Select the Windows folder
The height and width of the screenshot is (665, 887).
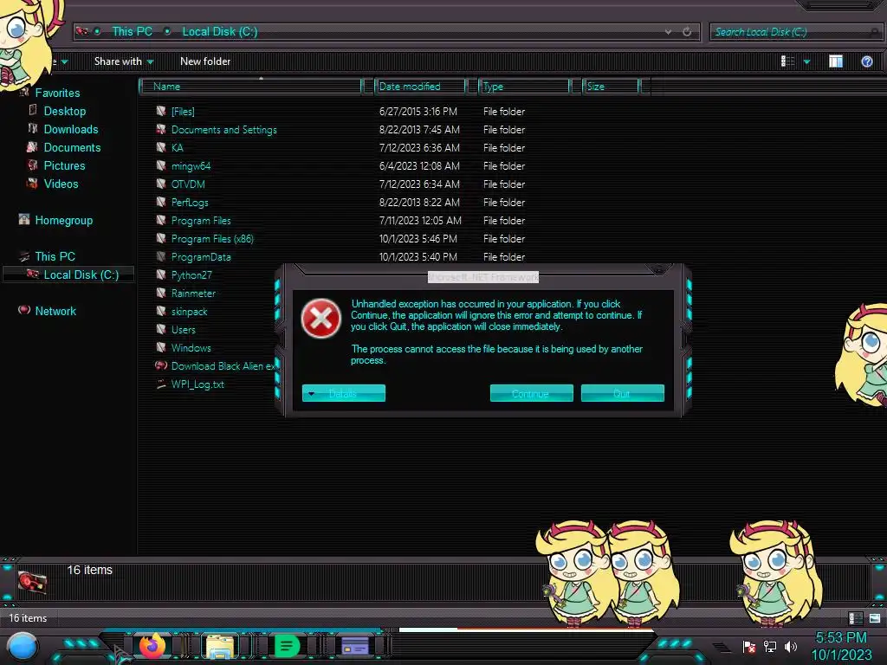[191, 348]
